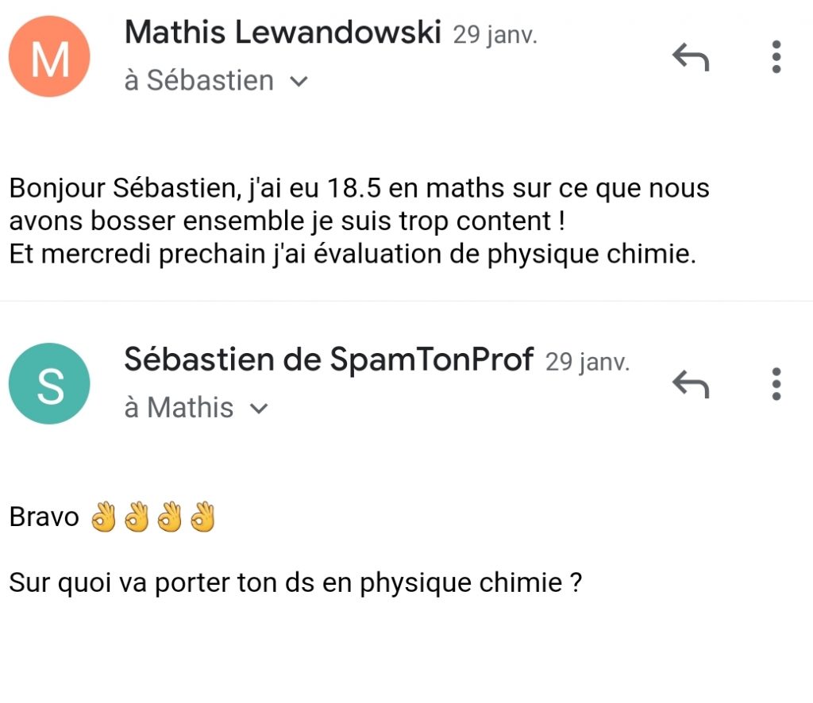Click the first OK hand emoji after Bravo
This screenshot has height=703, width=813.
[103, 517]
